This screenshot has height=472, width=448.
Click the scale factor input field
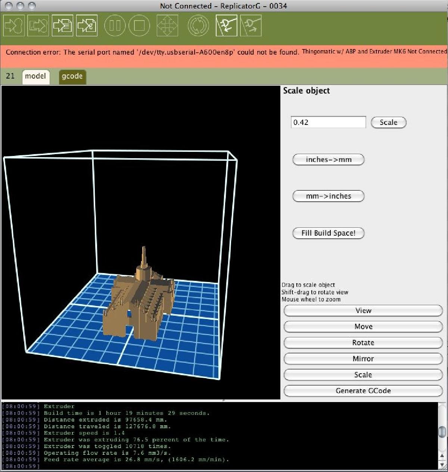pyautogui.click(x=328, y=122)
